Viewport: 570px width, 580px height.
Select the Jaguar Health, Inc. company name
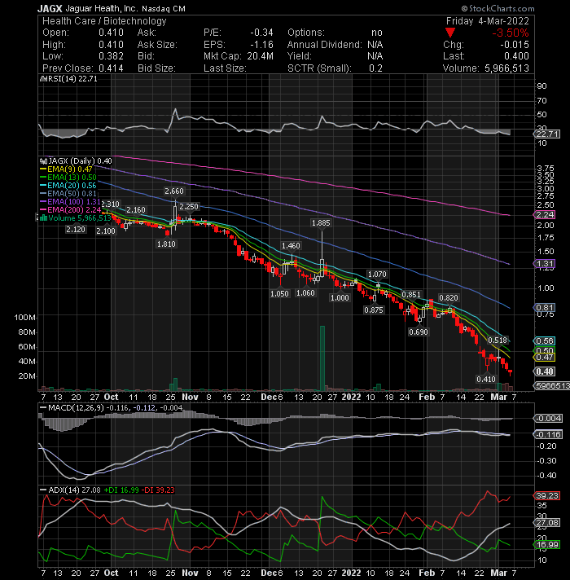pos(101,8)
